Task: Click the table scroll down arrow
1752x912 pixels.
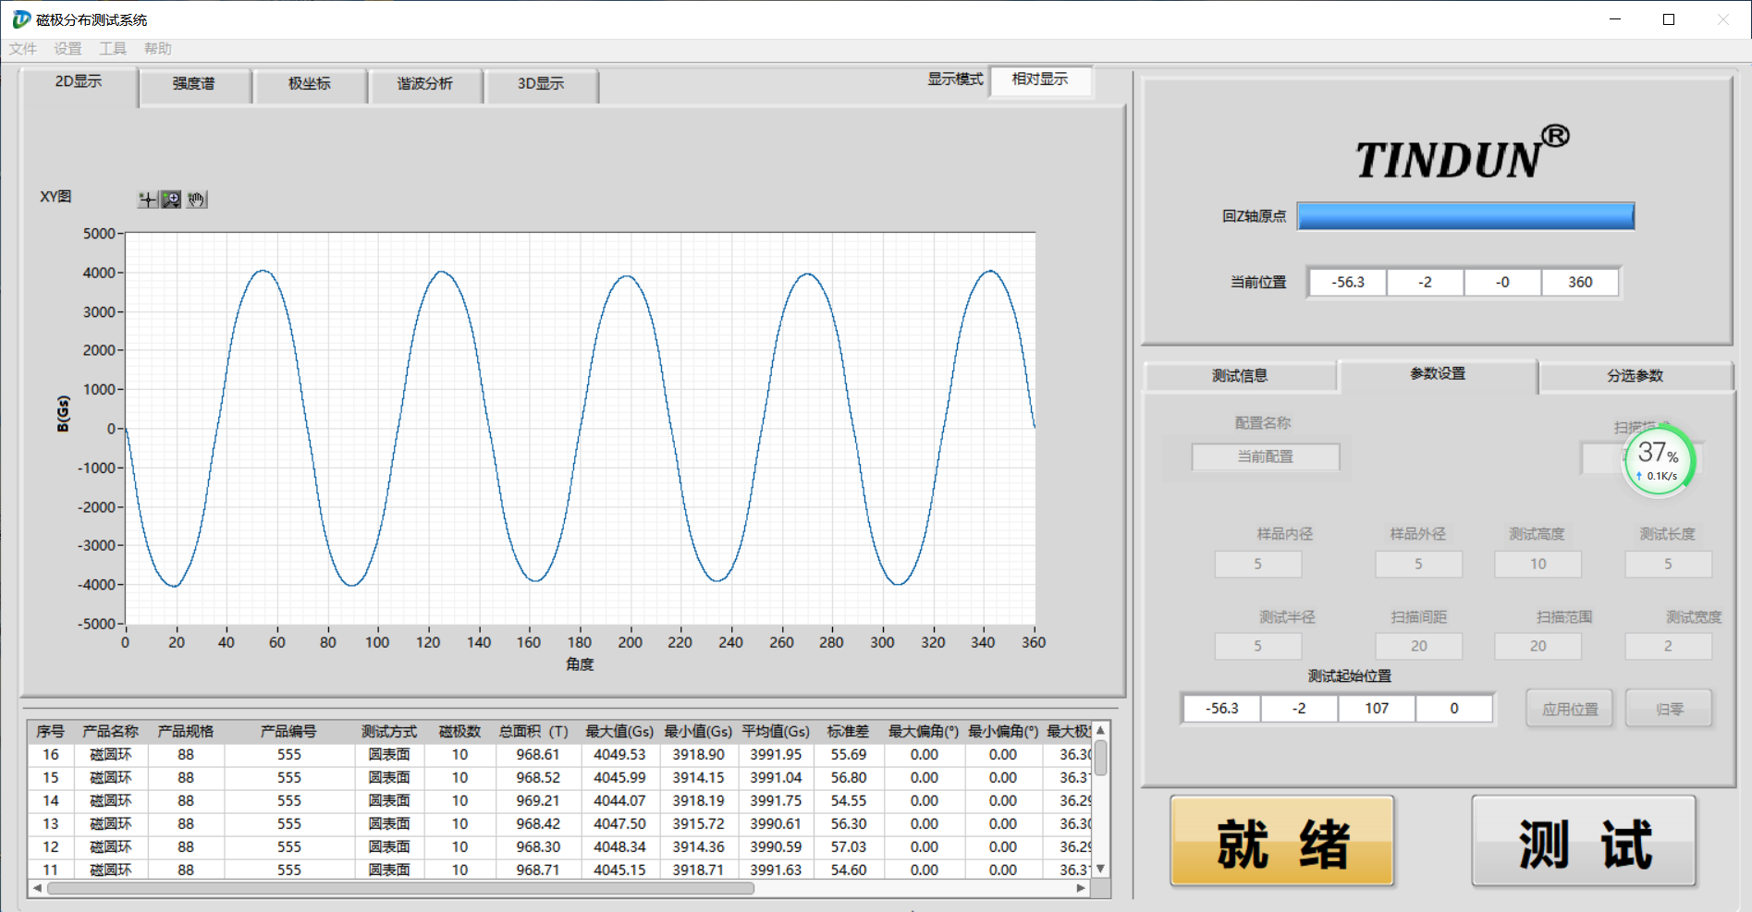Action: pos(1100,869)
